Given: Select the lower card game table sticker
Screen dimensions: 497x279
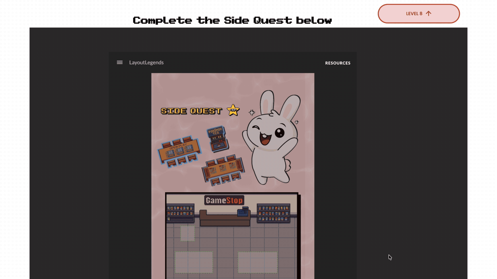Looking at the screenshot, I should 223,170.
